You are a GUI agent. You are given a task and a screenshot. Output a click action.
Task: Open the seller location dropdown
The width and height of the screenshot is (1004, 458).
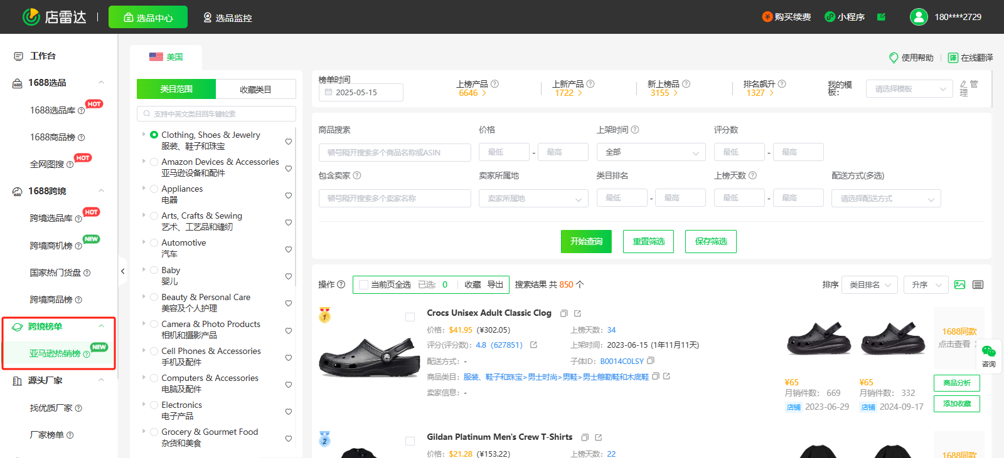pos(533,199)
